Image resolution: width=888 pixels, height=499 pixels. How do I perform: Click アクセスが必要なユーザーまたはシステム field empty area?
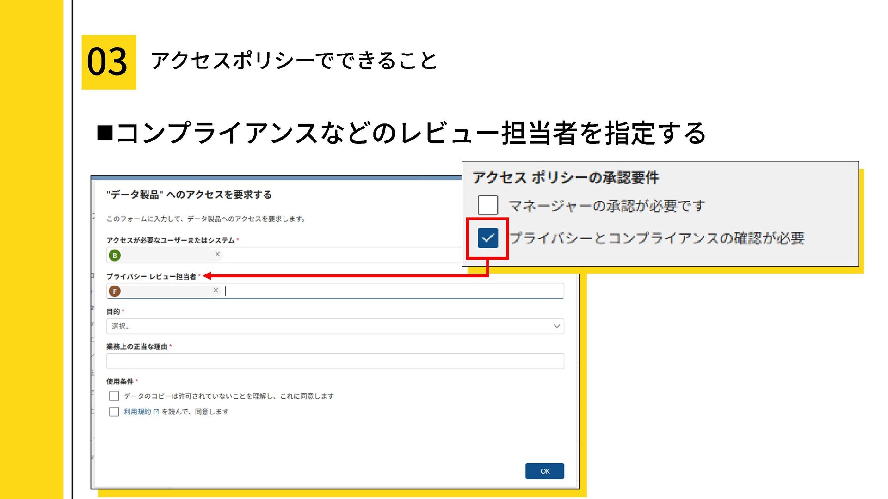pos(342,255)
